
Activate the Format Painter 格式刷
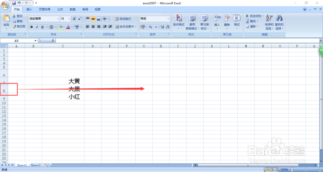pos(19,27)
